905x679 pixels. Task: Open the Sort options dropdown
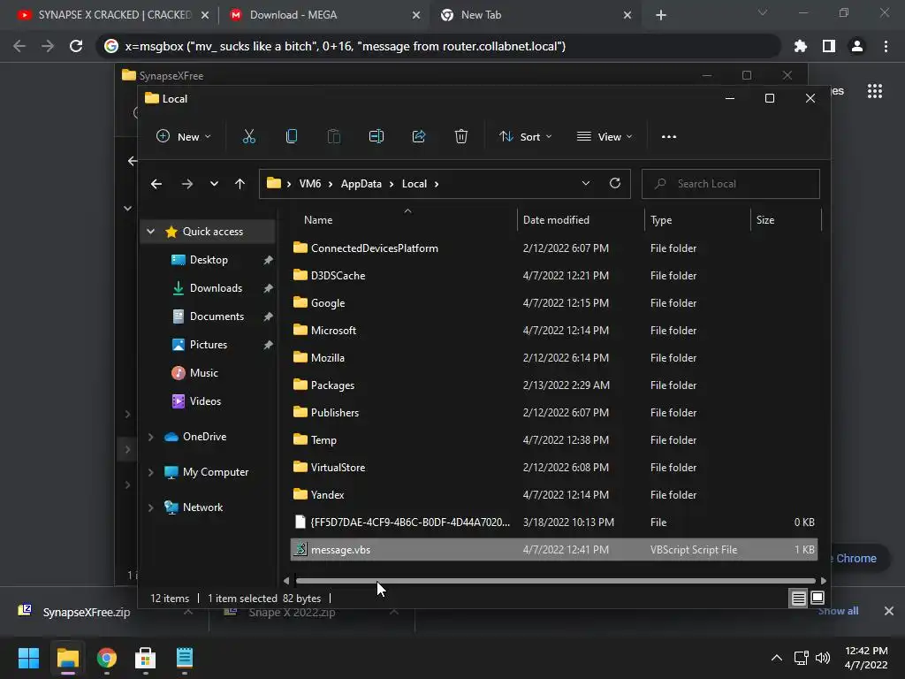[526, 137]
